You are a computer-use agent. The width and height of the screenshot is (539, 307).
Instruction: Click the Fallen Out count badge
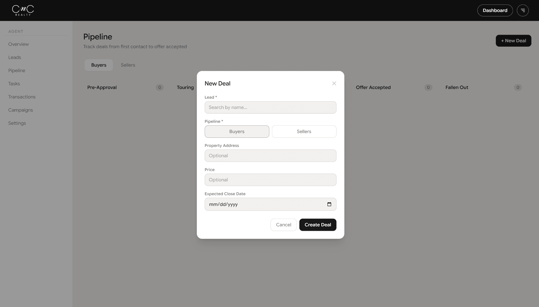pyautogui.click(x=518, y=87)
